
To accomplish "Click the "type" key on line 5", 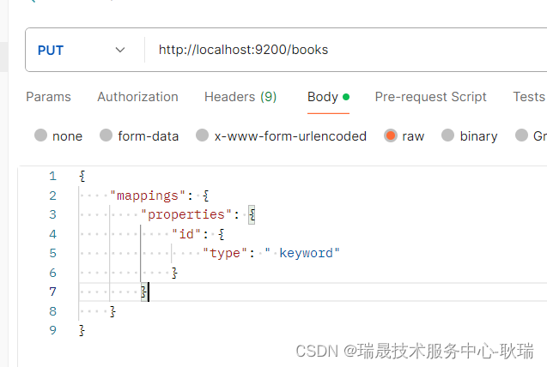I will tap(225, 253).
